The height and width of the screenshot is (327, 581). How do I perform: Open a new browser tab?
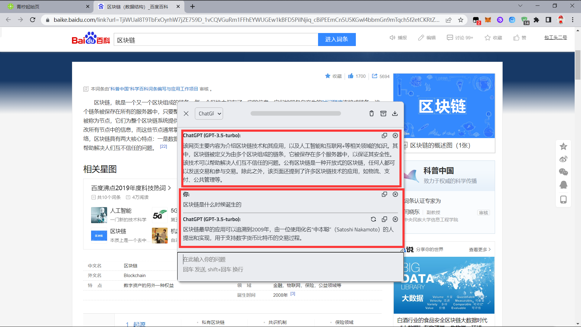(192, 6)
